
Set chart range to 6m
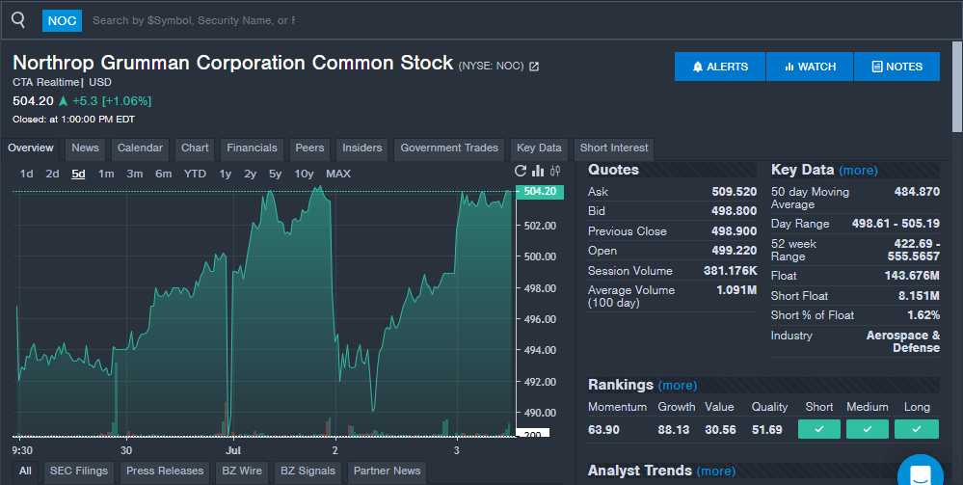point(163,174)
